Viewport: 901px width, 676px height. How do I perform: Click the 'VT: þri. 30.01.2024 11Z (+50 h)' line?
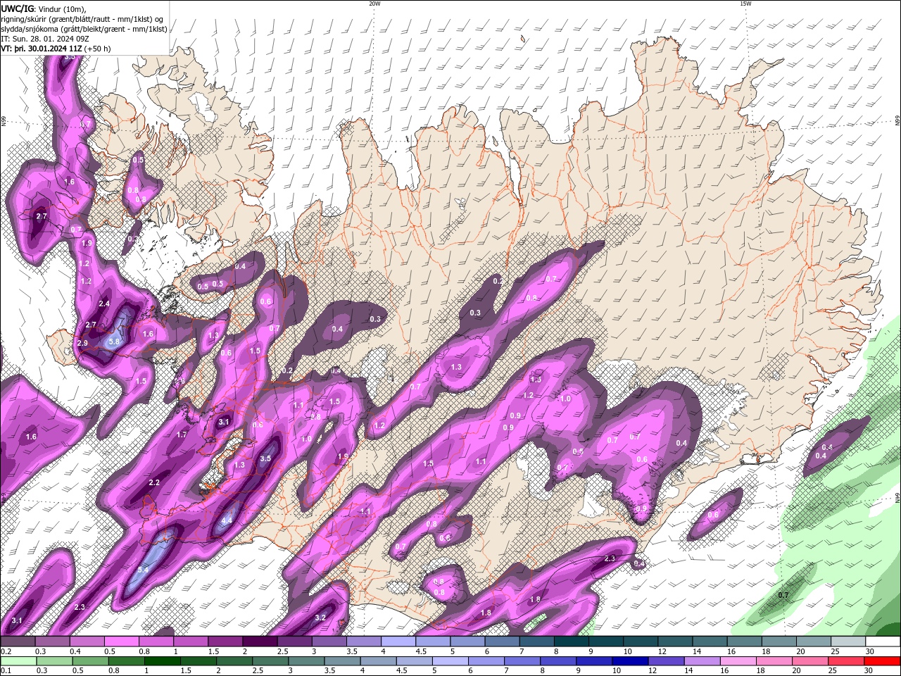coord(56,49)
